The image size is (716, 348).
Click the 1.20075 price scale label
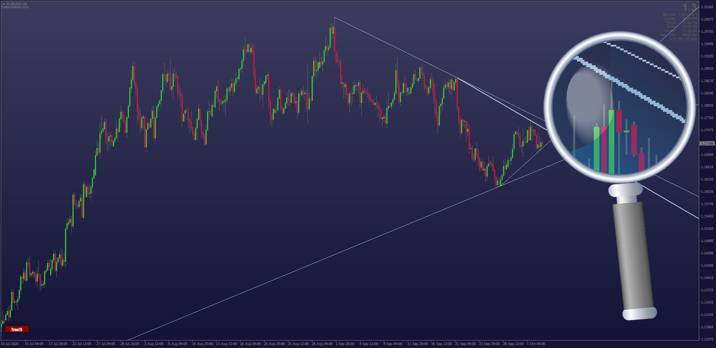pyautogui.click(x=707, y=19)
